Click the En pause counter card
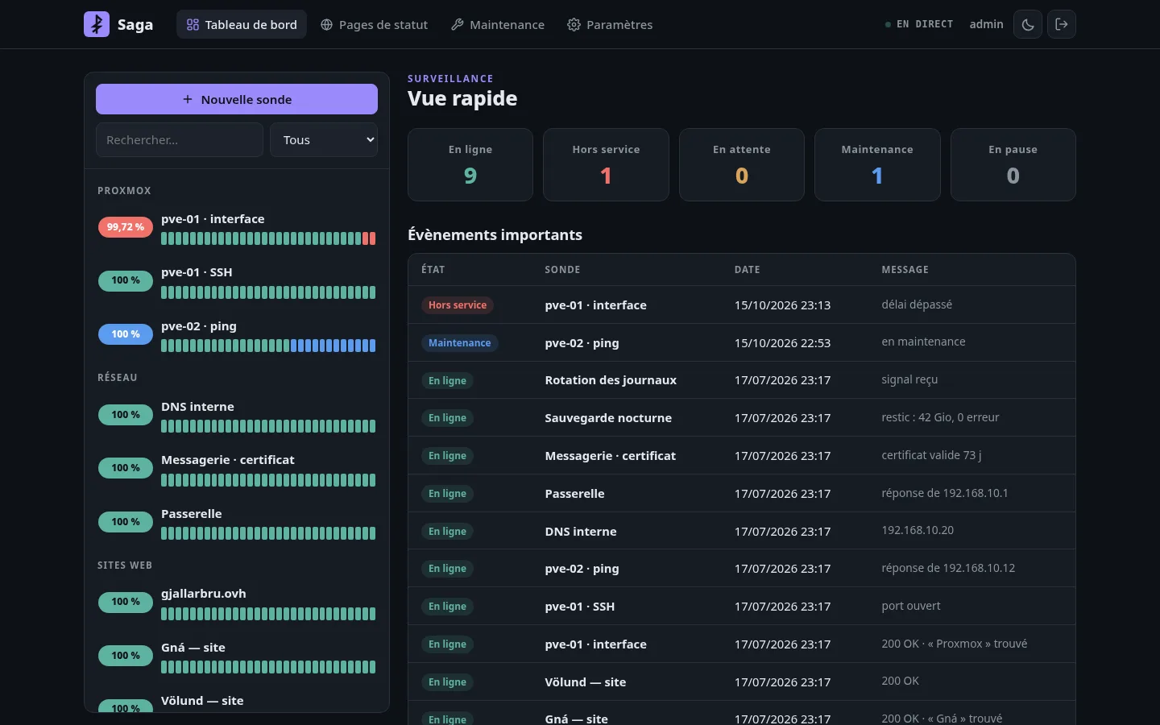 point(1013,164)
